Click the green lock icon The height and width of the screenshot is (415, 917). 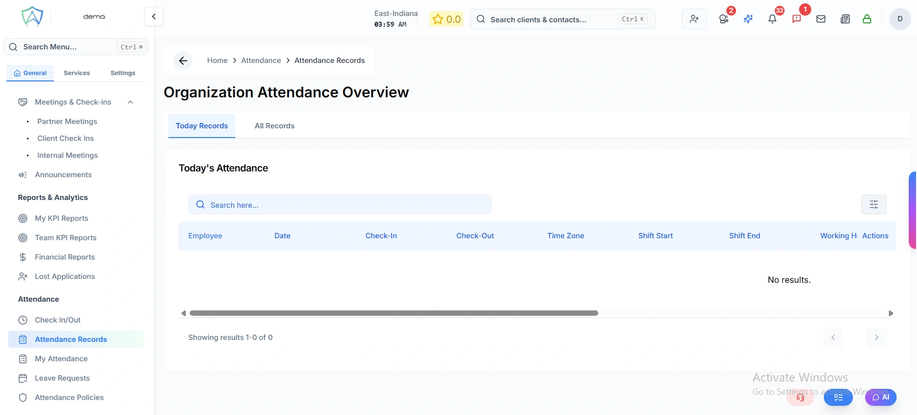click(867, 19)
